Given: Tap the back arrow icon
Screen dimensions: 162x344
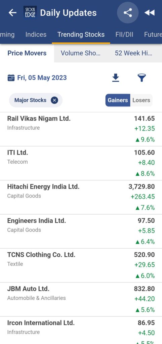Looking at the screenshot, I should point(12,13).
